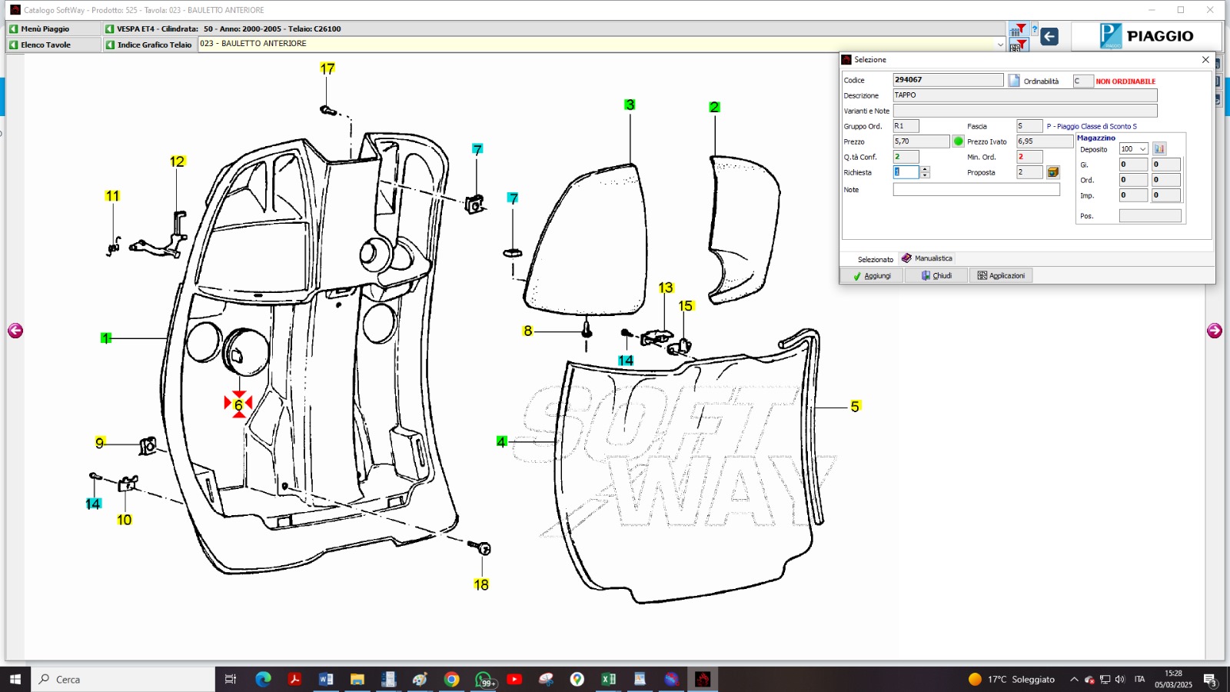Click the blue question mark help icon

(x=1035, y=30)
